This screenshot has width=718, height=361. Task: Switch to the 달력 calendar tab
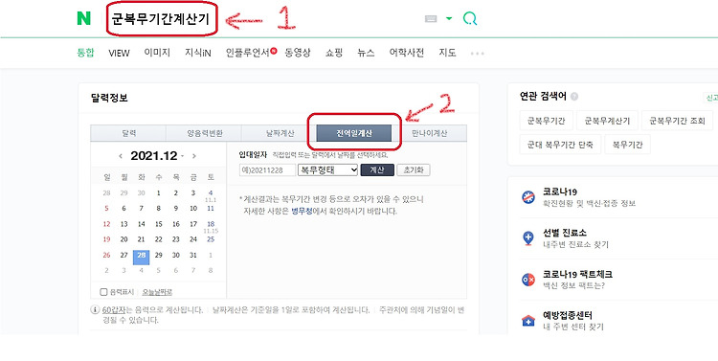point(128,133)
